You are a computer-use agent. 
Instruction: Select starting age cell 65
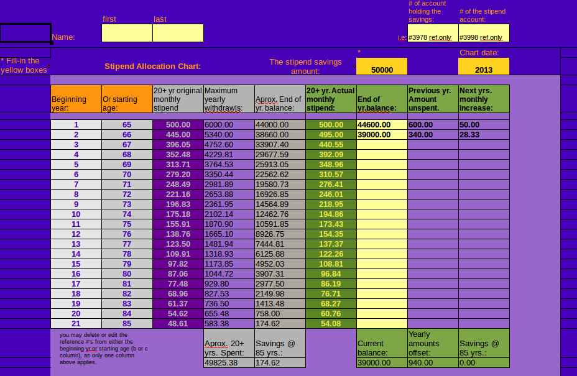click(x=127, y=125)
